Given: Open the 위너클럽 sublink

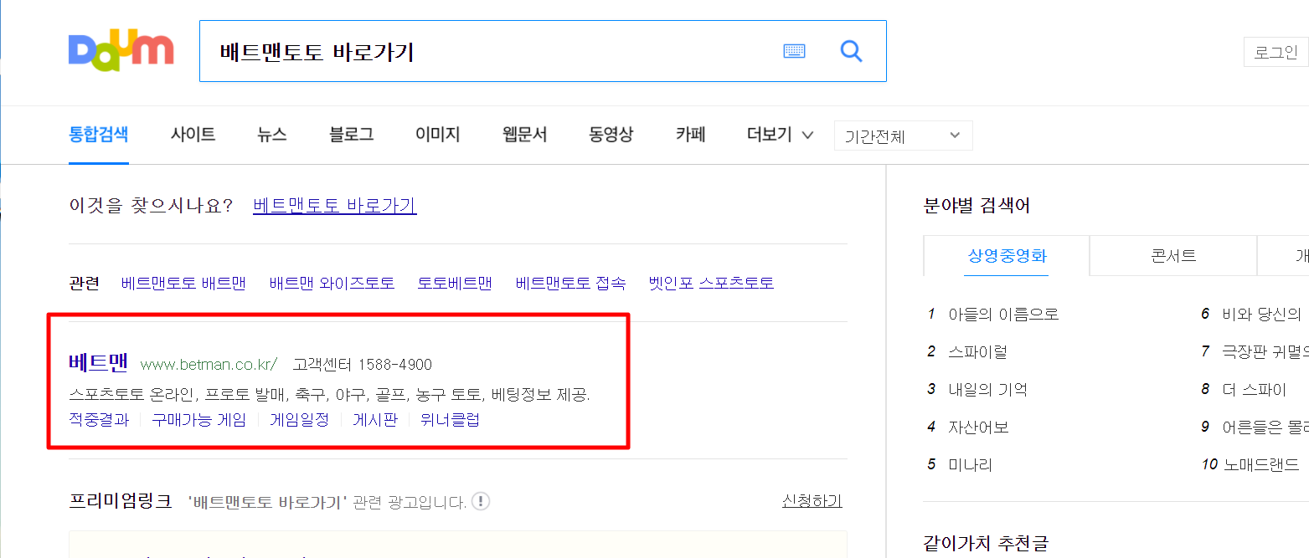Looking at the screenshot, I should tap(451, 420).
